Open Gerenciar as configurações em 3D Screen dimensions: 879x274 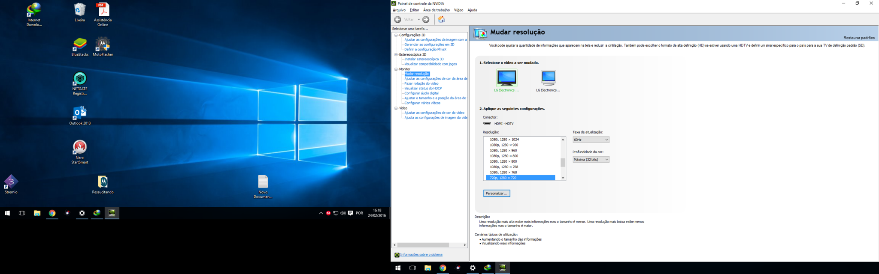(429, 45)
